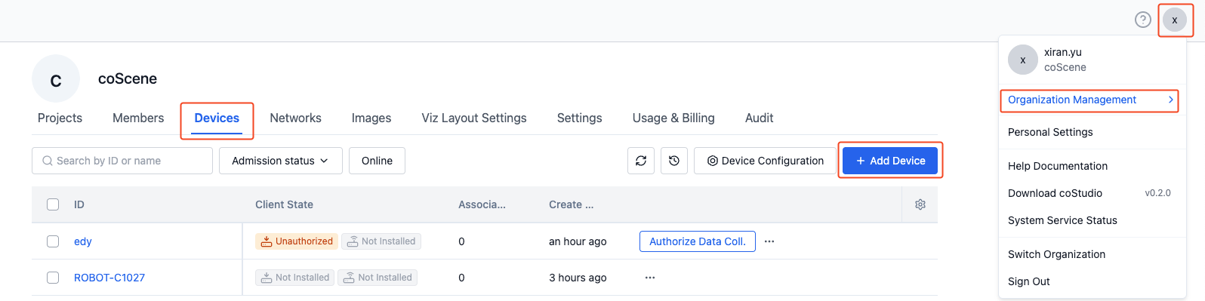This screenshot has width=1205, height=301.
Task: Click Authorize Data Coll. button
Action: click(698, 241)
